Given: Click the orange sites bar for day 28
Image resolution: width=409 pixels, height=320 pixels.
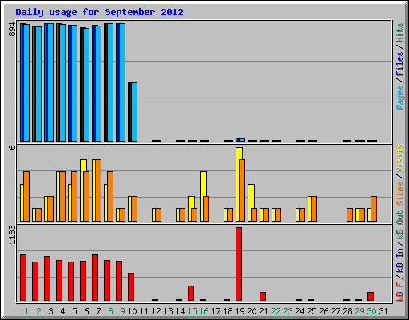Looking at the screenshot, I should 350,215.
